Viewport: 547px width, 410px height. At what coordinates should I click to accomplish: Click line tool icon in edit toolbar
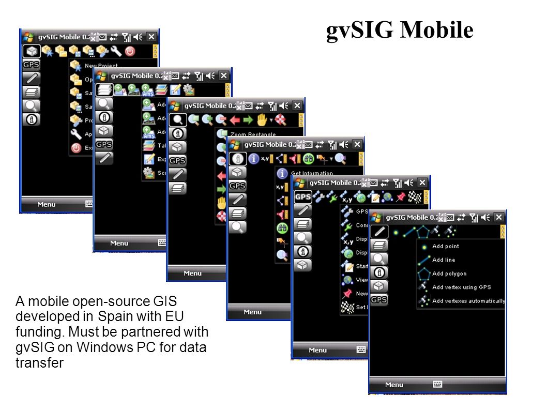pyautogui.click(x=409, y=232)
